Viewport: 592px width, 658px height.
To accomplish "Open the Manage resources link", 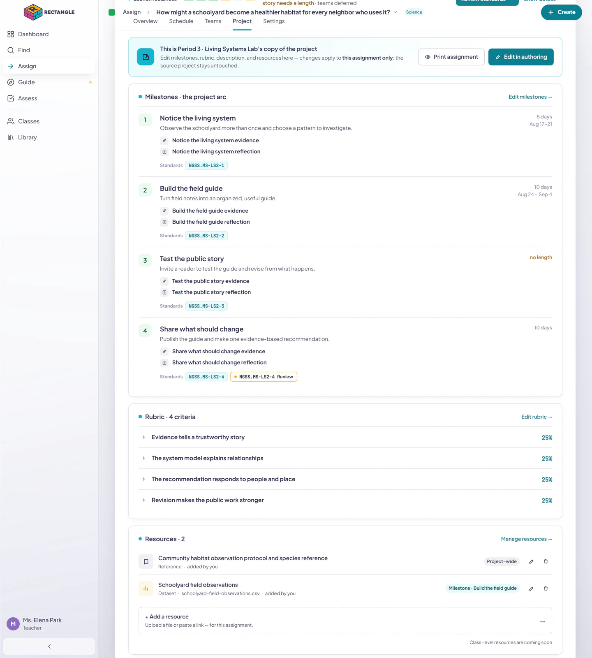I will tap(526, 539).
